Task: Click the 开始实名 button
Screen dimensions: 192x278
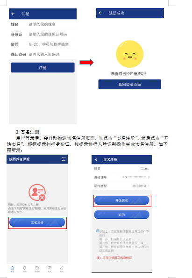Action: tap(121, 200)
